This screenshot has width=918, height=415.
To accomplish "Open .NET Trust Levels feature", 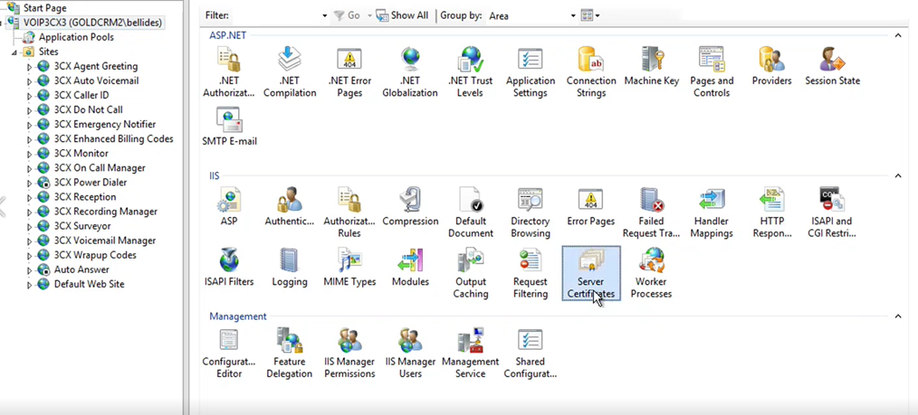I will click(470, 72).
